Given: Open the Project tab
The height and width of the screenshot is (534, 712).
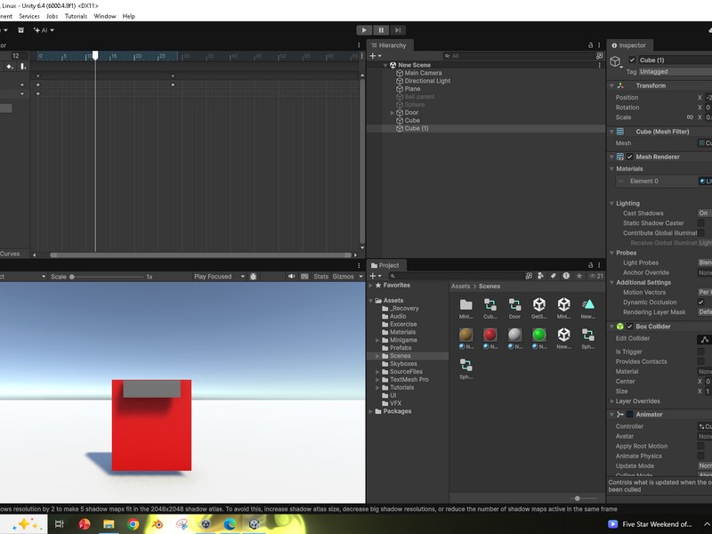Looking at the screenshot, I should 385,265.
